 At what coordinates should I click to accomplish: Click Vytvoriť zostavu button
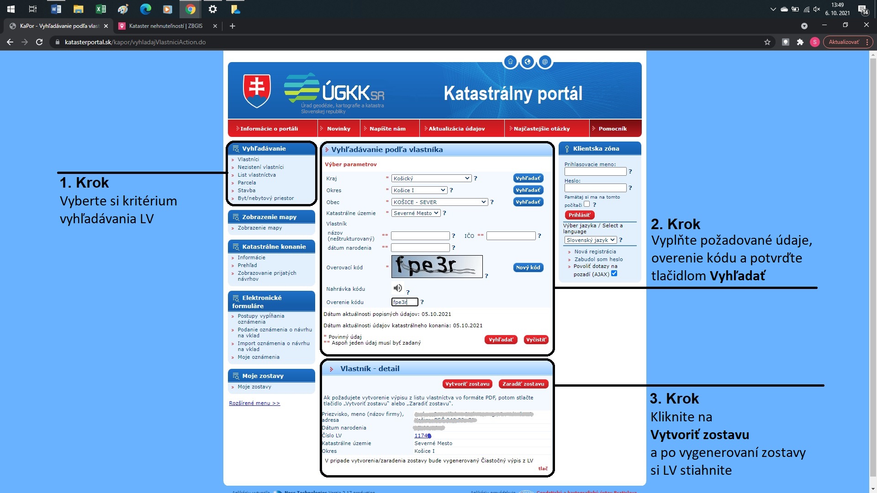click(x=467, y=384)
